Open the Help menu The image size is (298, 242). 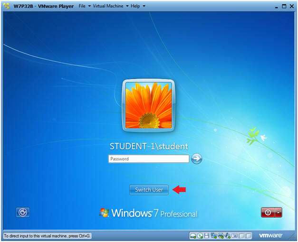pos(138,6)
